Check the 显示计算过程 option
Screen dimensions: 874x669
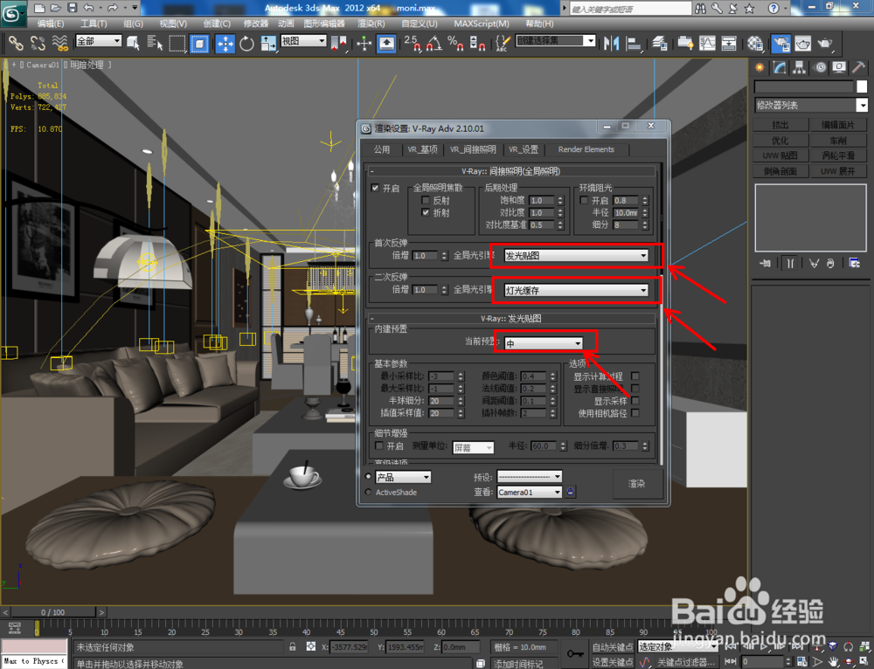click(635, 376)
